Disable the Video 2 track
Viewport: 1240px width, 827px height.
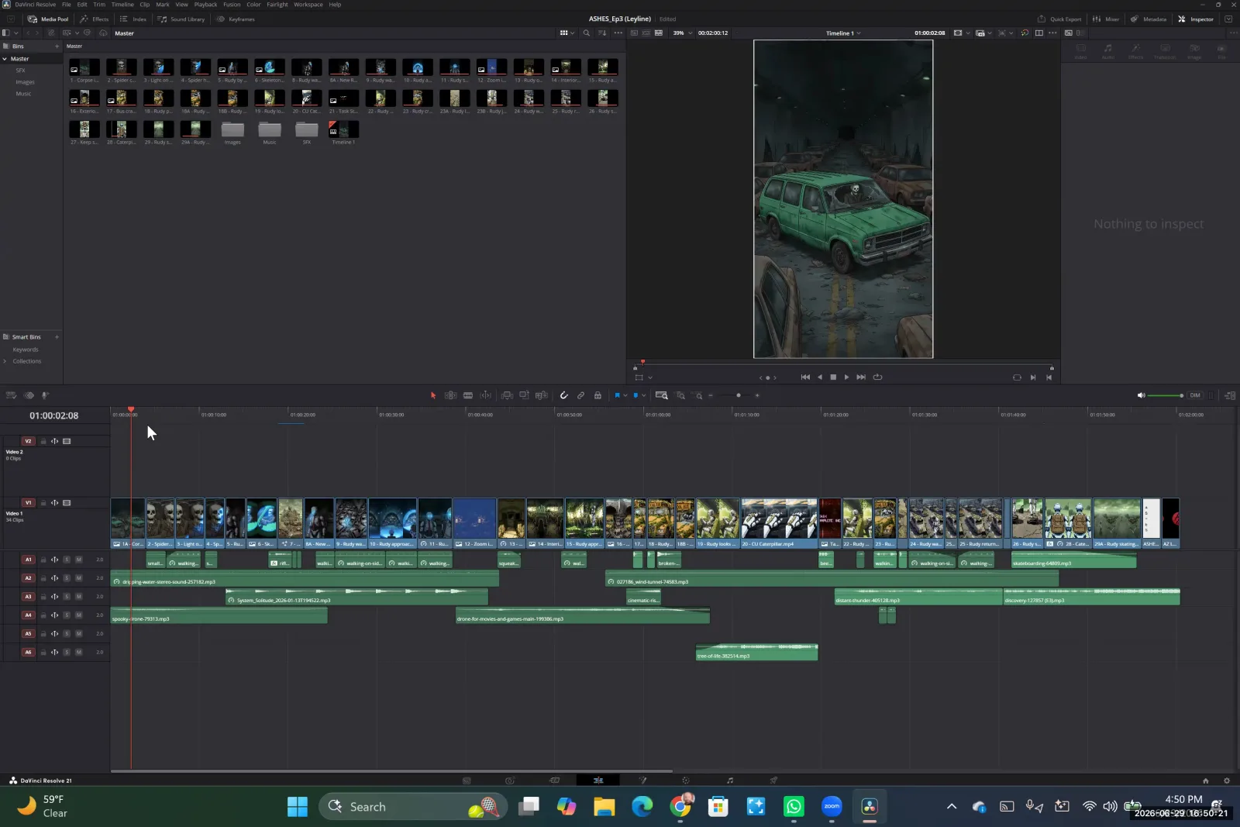pyautogui.click(x=67, y=441)
